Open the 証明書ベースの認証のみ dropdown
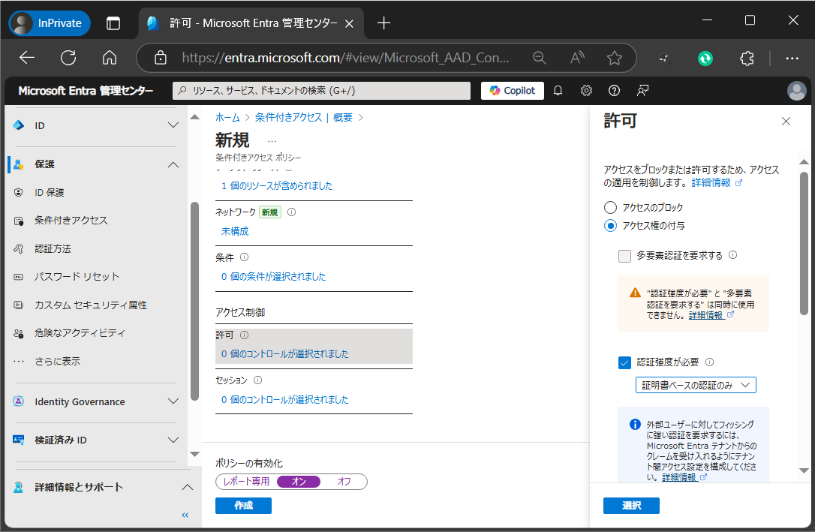This screenshot has height=532, width=815. coord(696,385)
